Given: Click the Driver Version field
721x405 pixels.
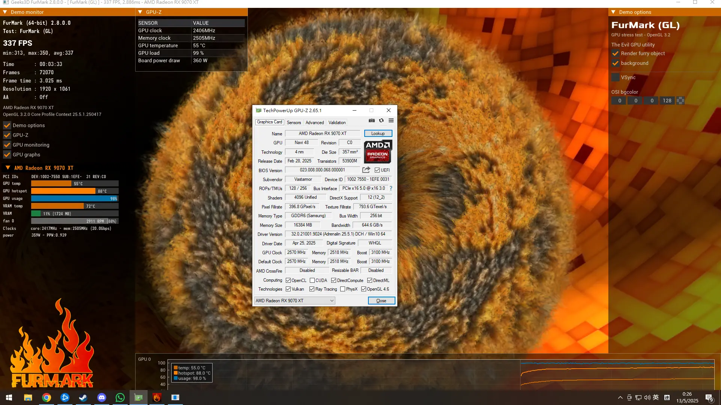Looking at the screenshot, I should 338,234.
